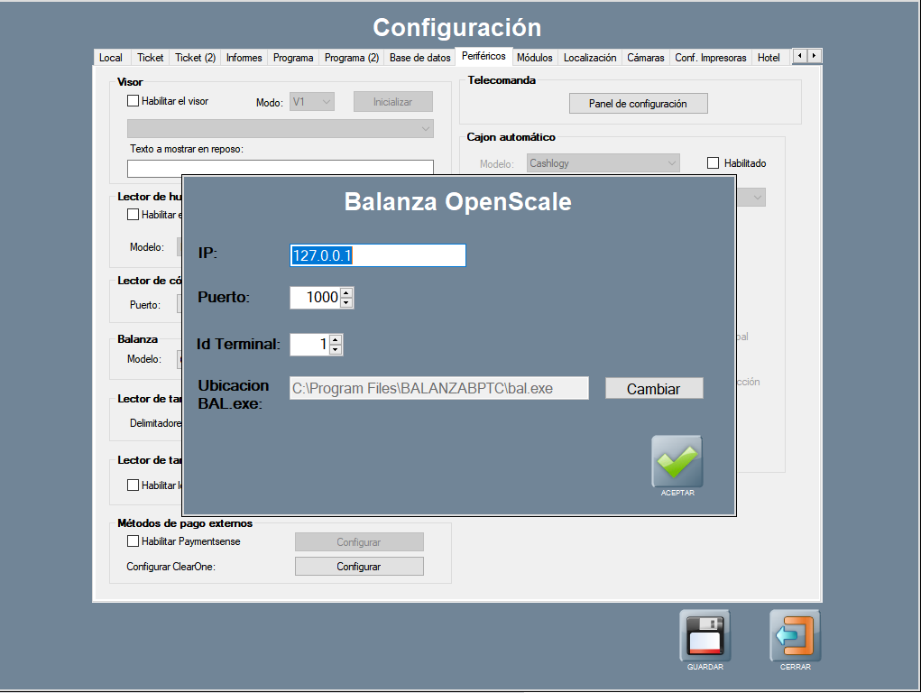Increase the Puerto value with up arrow
Viewport: 921px width, 693px height.
[x=346, y=292]
